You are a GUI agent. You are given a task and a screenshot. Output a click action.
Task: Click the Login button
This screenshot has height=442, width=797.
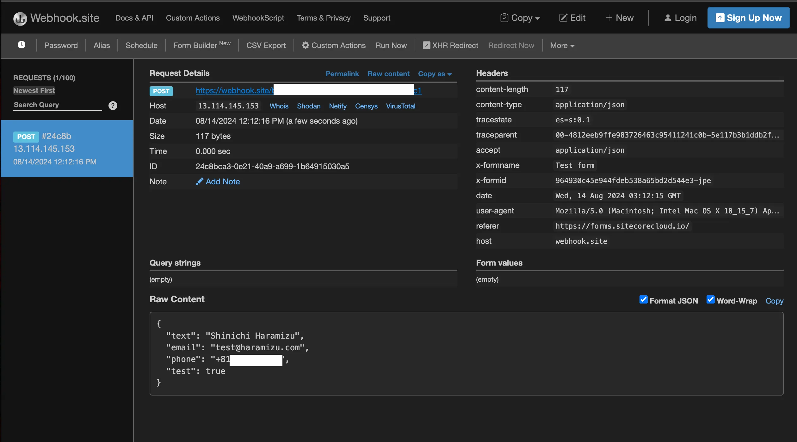pos(680,18)
